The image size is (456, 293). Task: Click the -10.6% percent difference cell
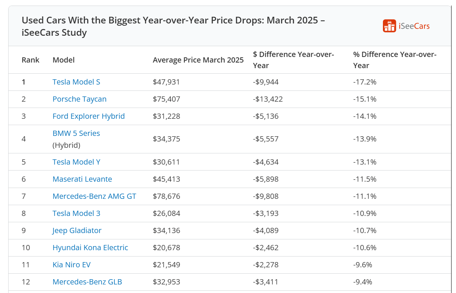pos(365,248)
